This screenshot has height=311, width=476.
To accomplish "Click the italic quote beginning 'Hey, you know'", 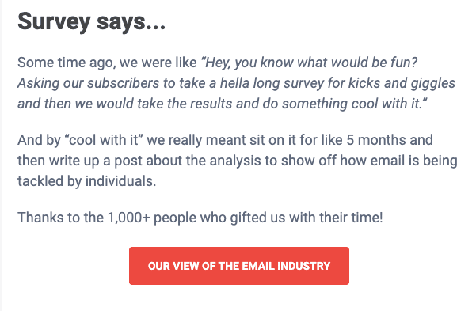I will pos(237,83).
